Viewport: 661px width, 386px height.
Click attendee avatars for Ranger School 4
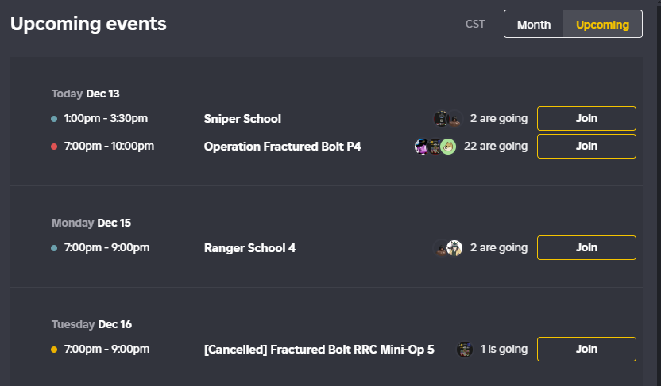click(448, 248)
